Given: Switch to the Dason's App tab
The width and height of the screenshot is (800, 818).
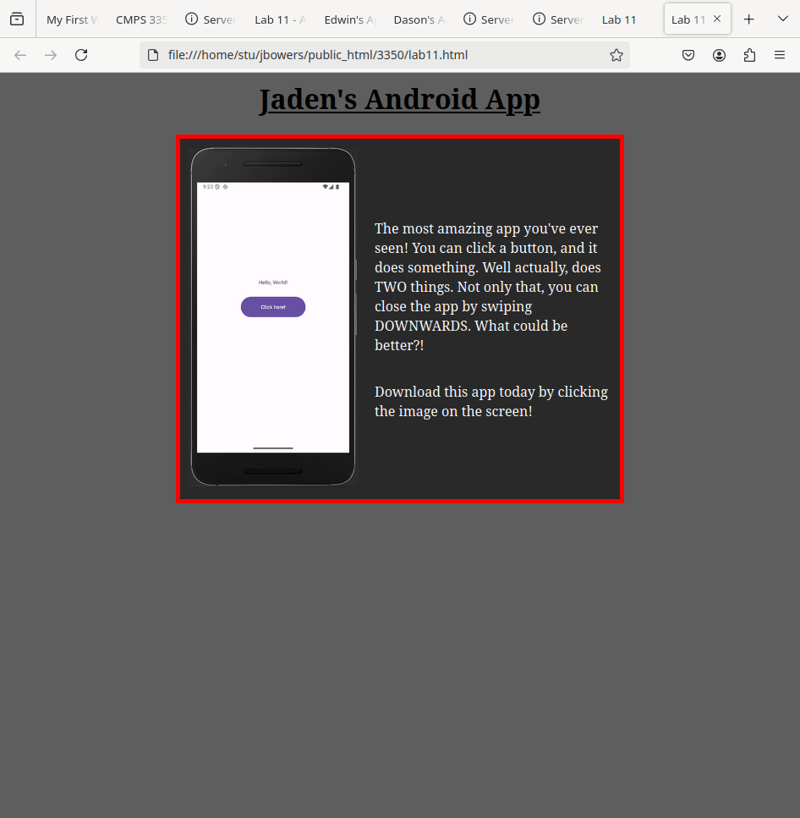Looking at the screenshot, I should click(419, 19).
